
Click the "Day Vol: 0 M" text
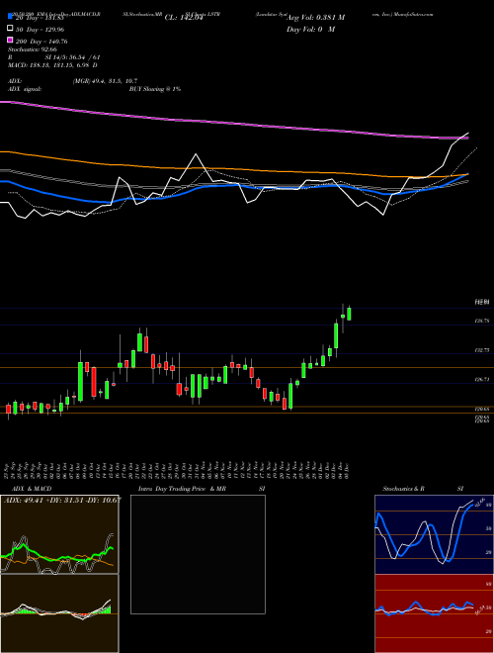(x=310, y=30)
